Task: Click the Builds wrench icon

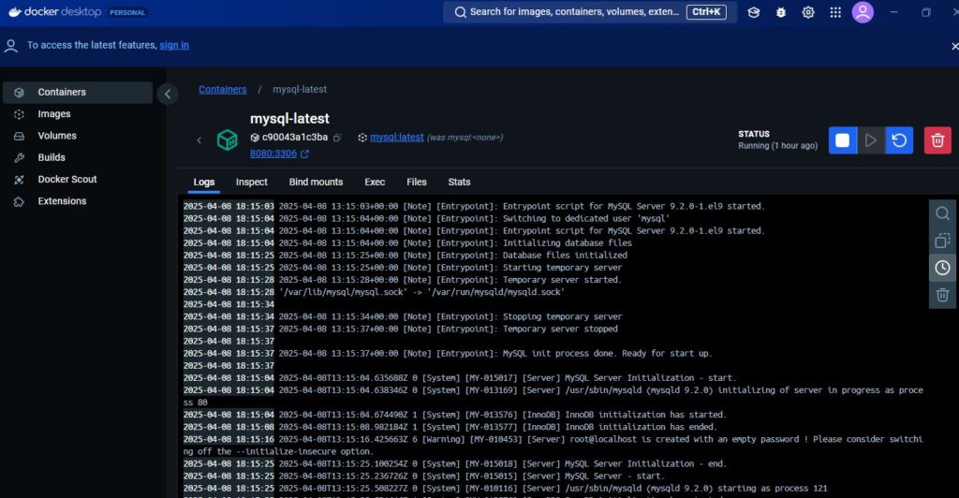Action: point(19,157)
